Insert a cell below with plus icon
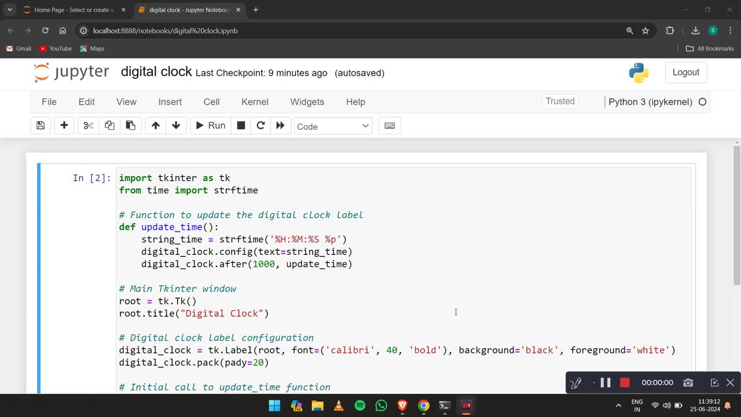This screenshot has height=417, width=741. [x=64, y=126]
